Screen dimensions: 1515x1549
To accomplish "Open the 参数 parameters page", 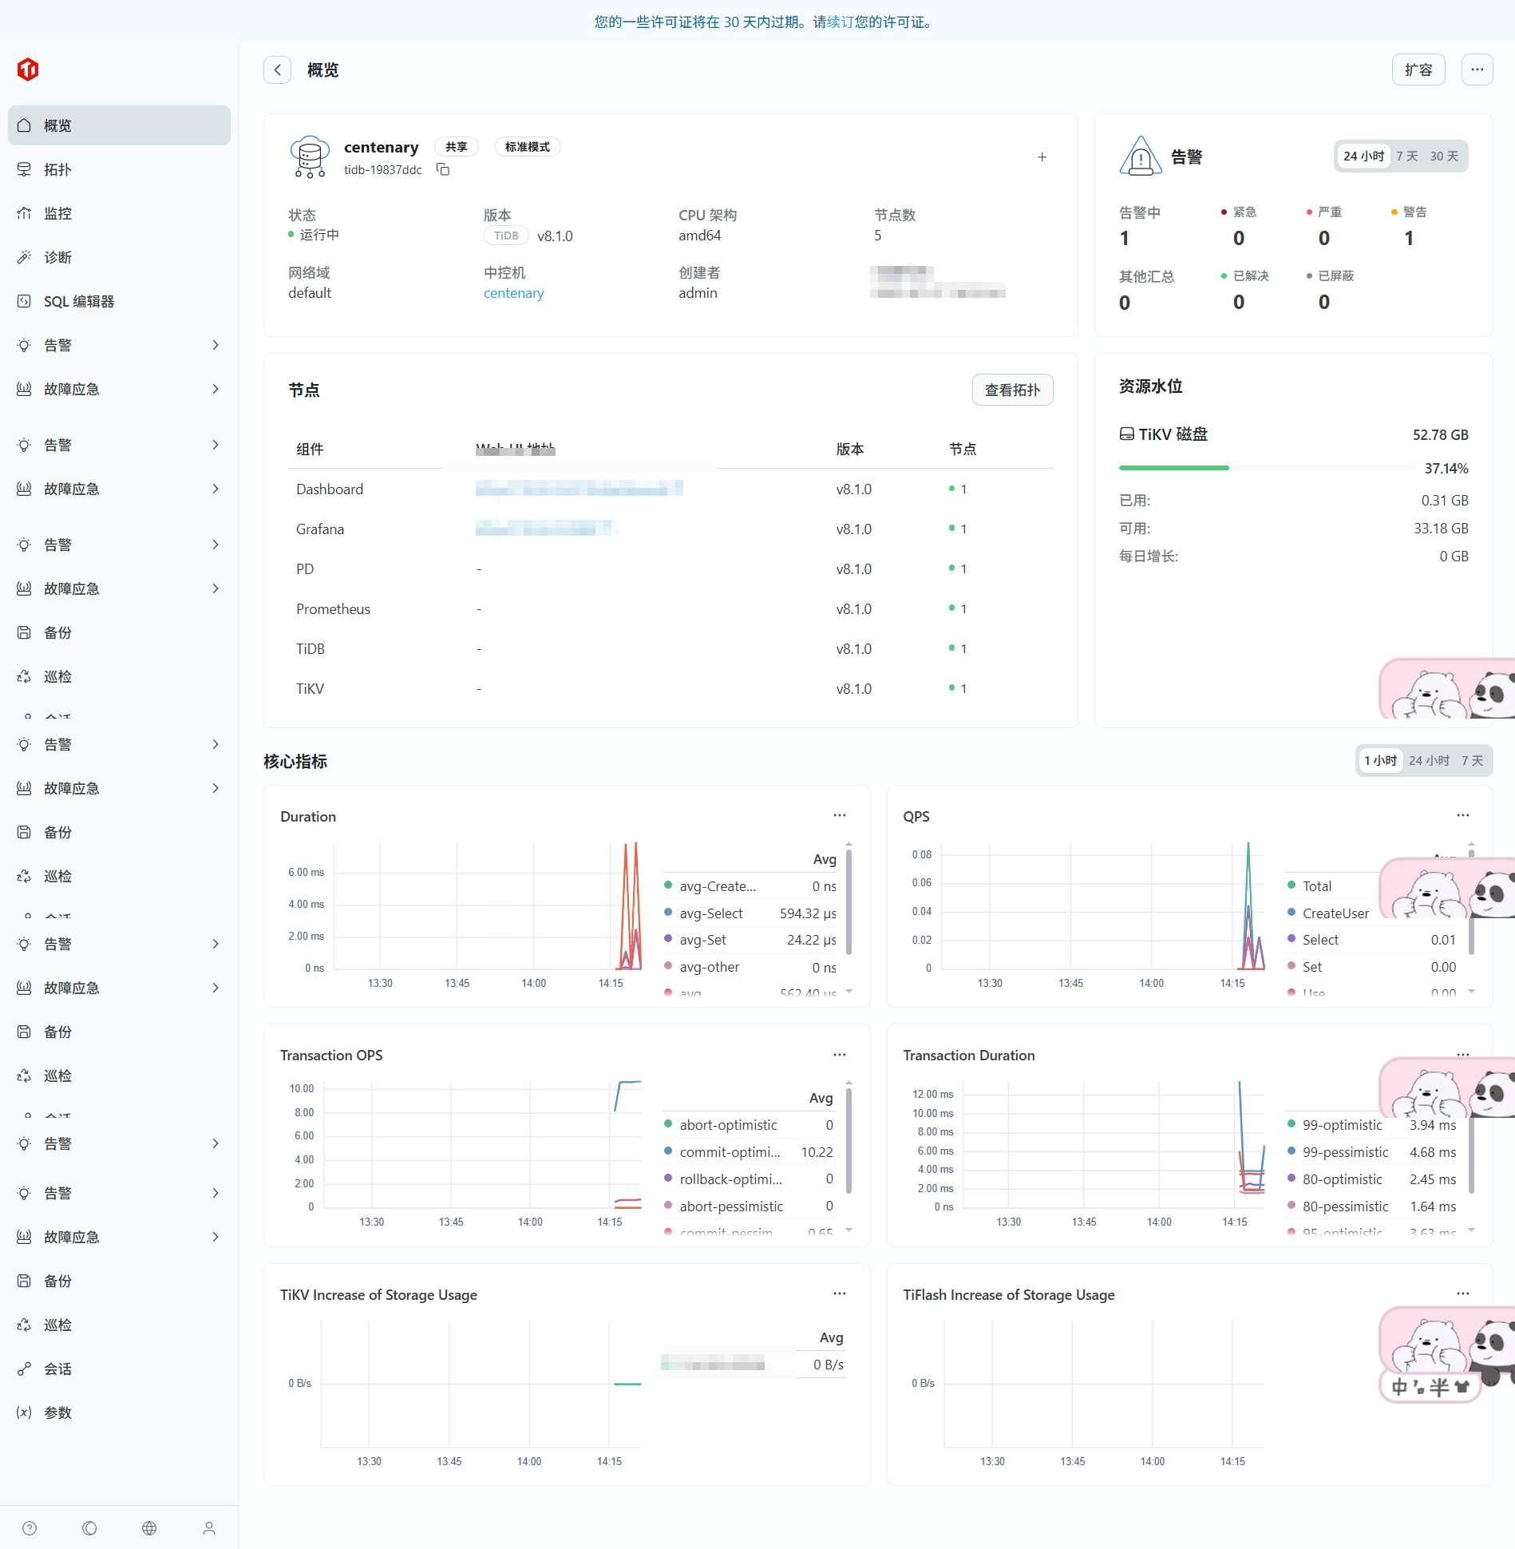I will (x=119, y=1412).
